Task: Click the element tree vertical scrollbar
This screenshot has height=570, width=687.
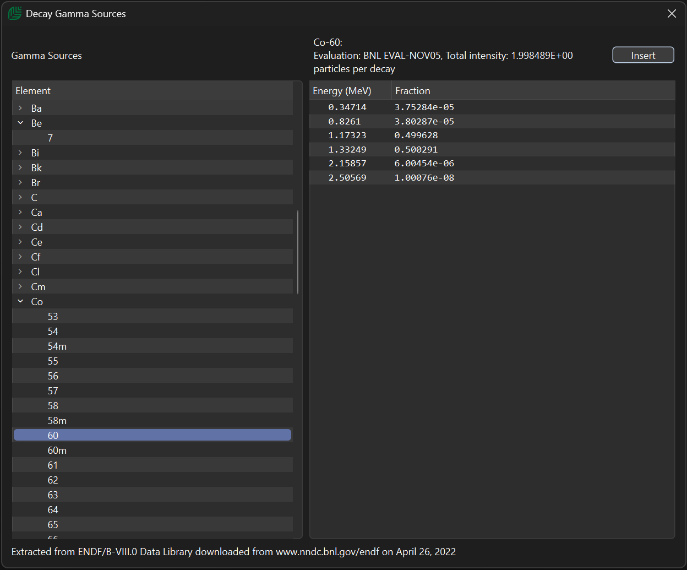Action: click(298, 252)
